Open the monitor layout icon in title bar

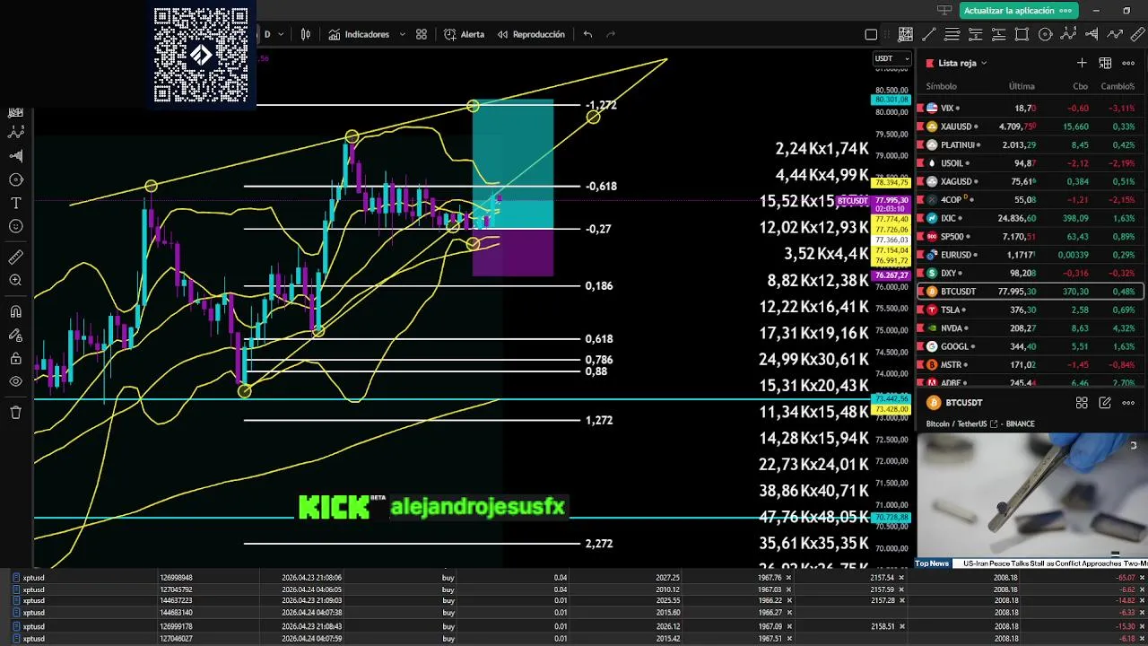tap(944, 10)
